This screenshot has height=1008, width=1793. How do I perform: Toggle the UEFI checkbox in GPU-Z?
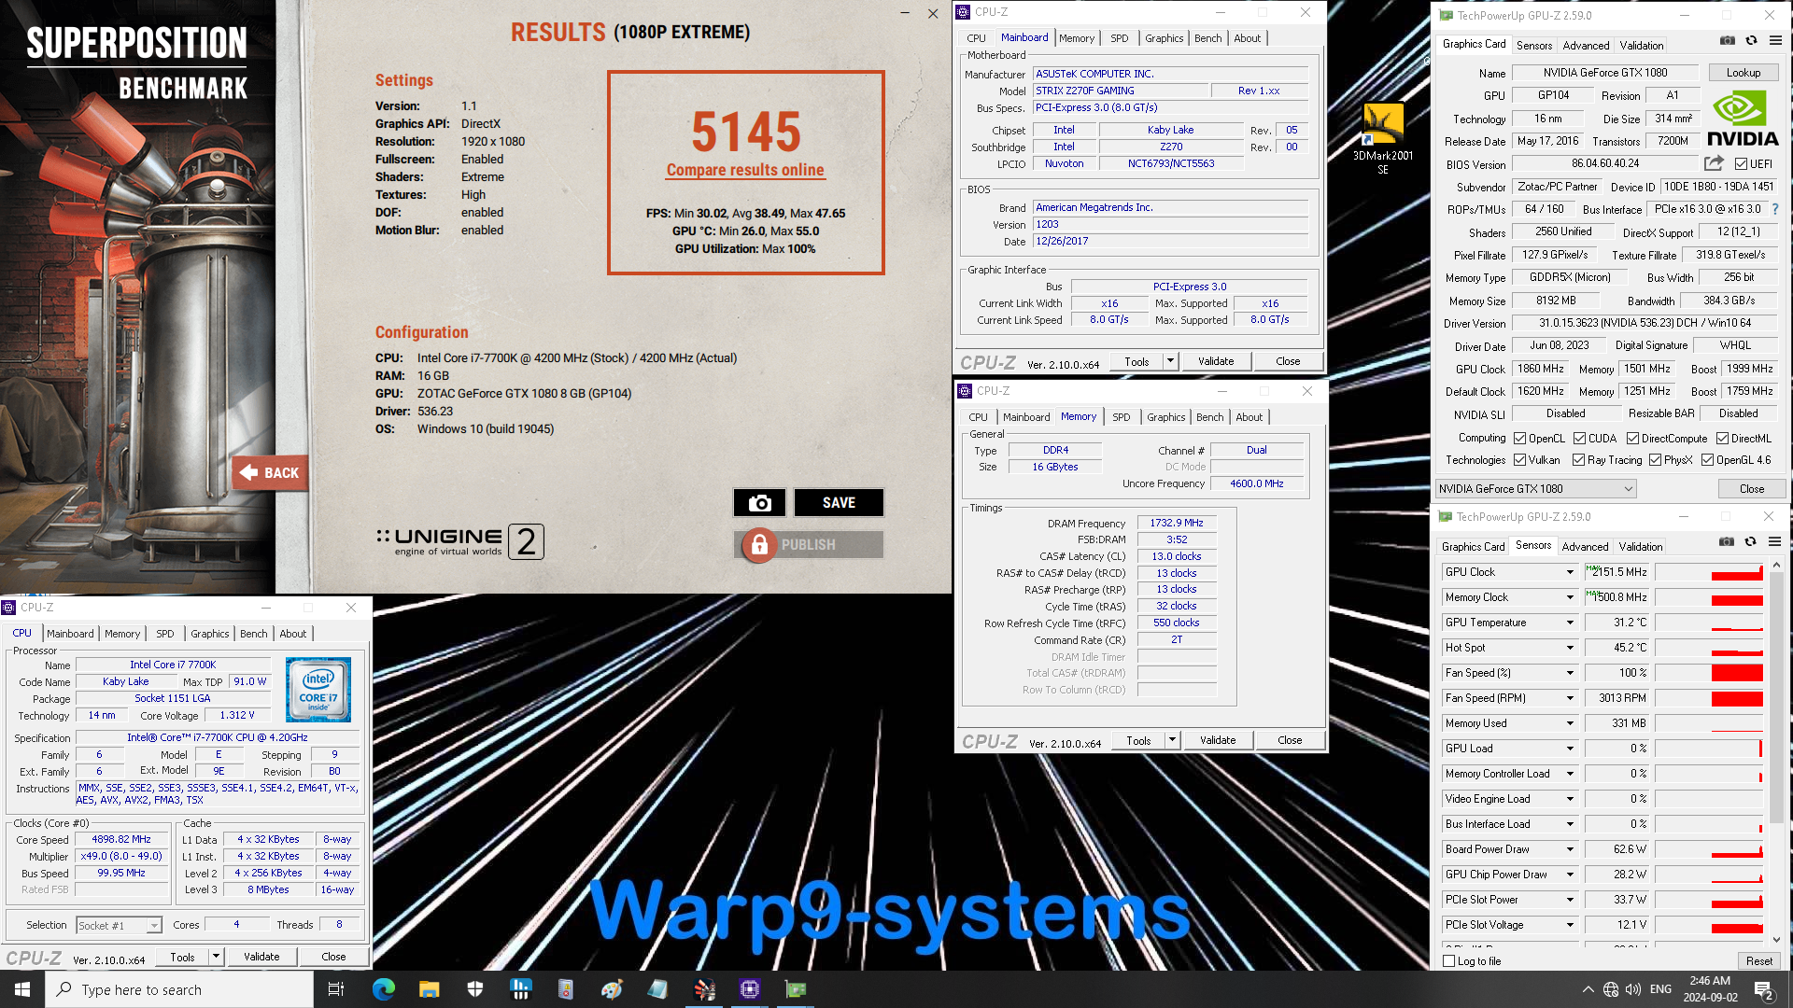(1741, 164)
